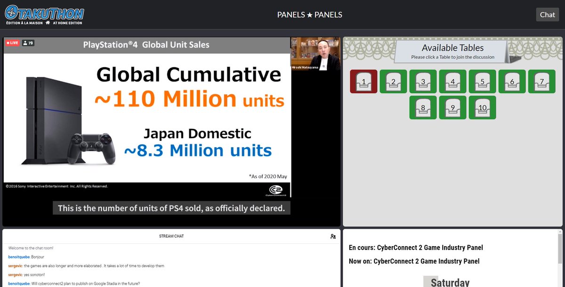Click the attendees icon in the Stream Chat header
This screenshot has height=287, width=565.
coord(333,236)
